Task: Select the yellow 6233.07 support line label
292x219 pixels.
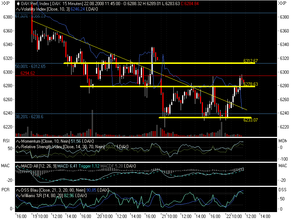Action: (250, 120)
